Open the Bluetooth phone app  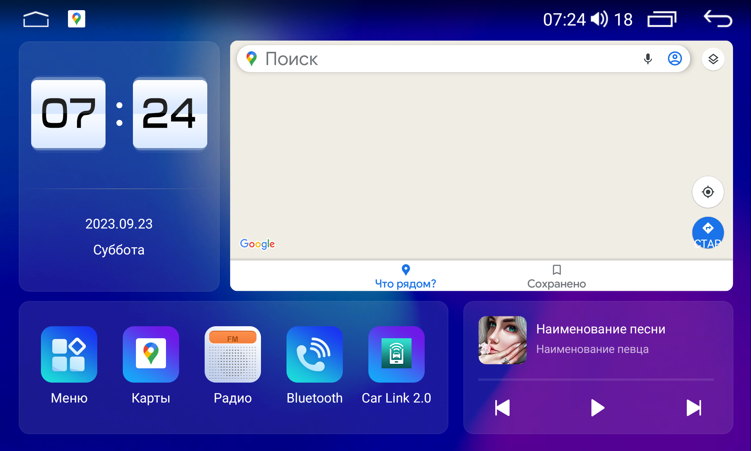pos(315,354)
